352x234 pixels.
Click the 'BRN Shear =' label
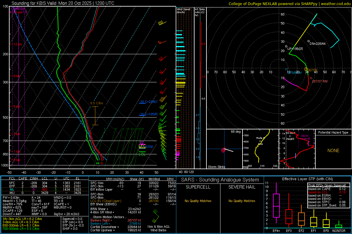click(99, 209)
